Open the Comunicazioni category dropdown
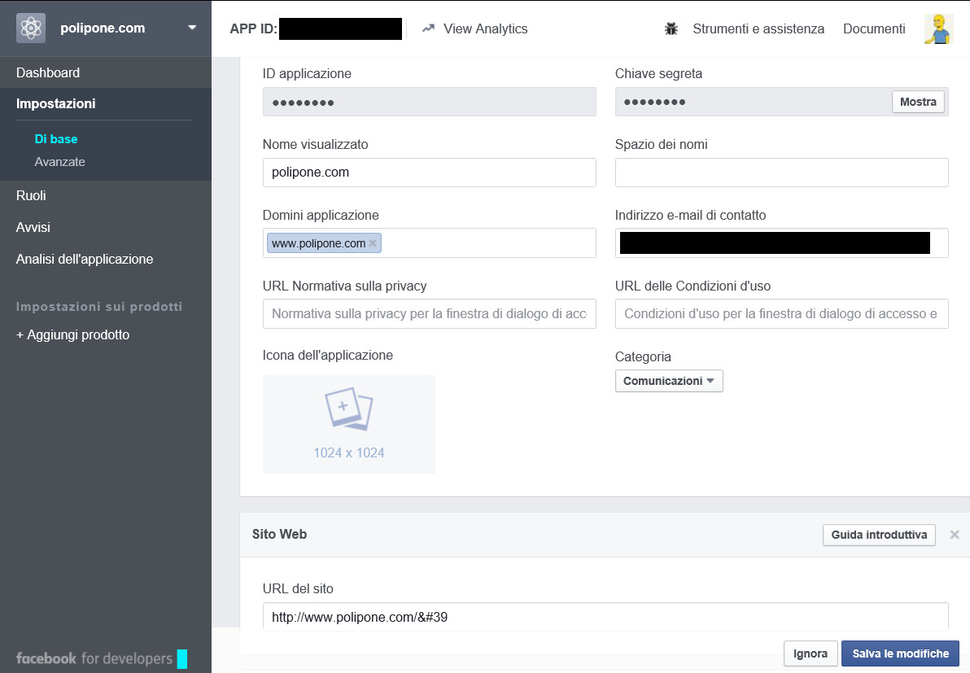Viewport: 970px width, 673px height. tap(669, 381)
